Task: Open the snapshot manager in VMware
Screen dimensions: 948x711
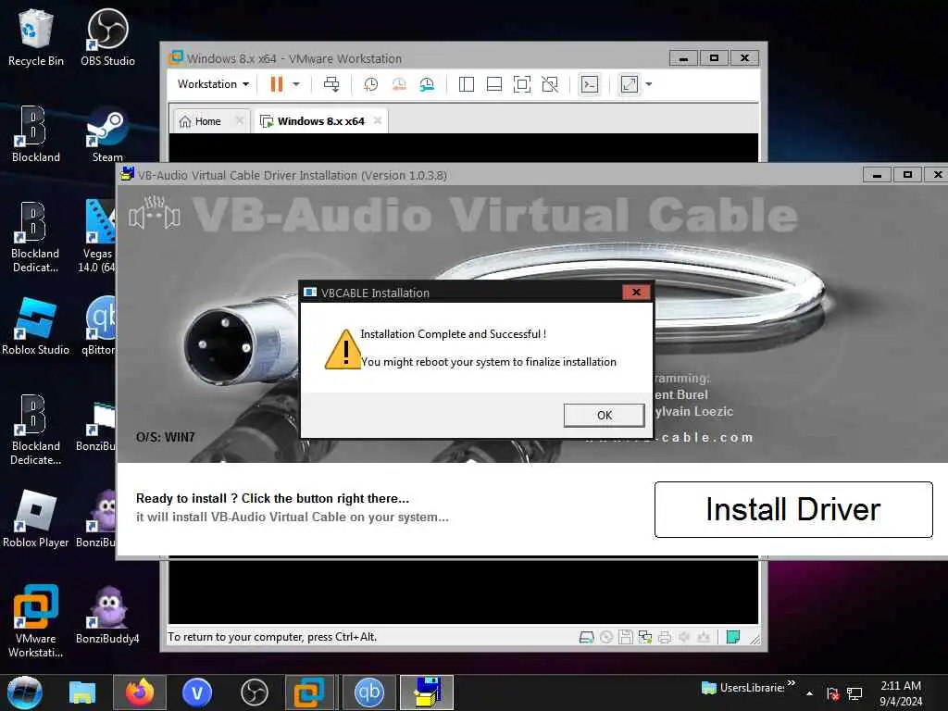Action: (x=427, y=84)
